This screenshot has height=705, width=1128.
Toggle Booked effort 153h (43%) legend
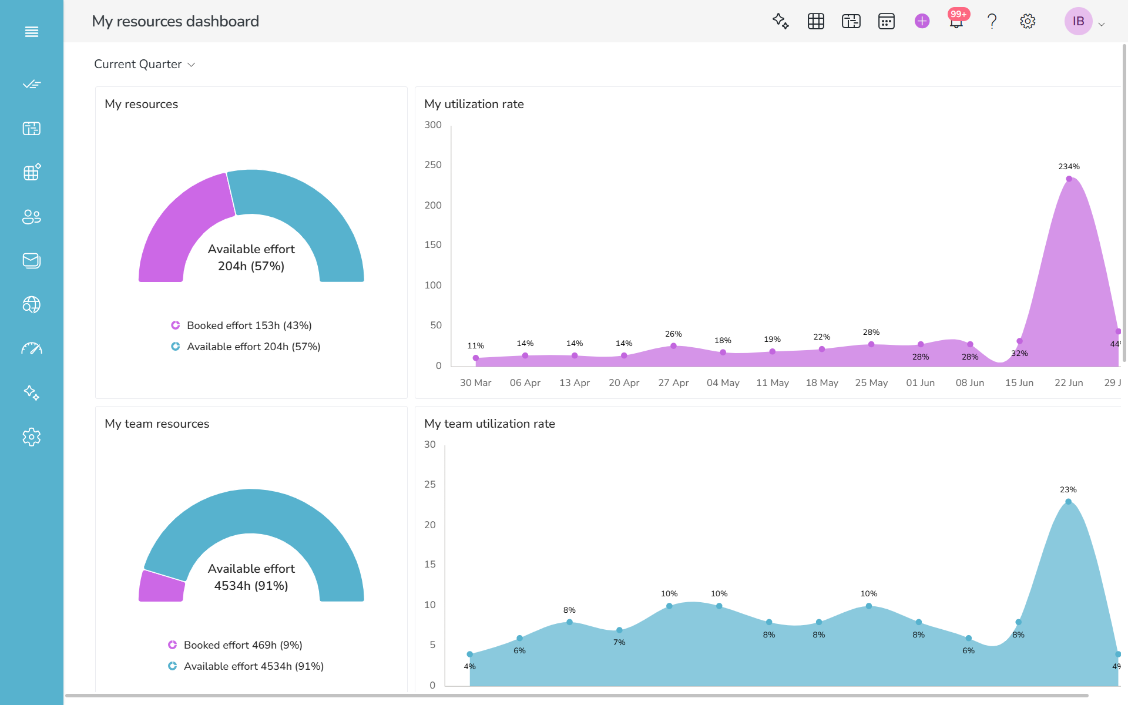click(x=241, y=325)
